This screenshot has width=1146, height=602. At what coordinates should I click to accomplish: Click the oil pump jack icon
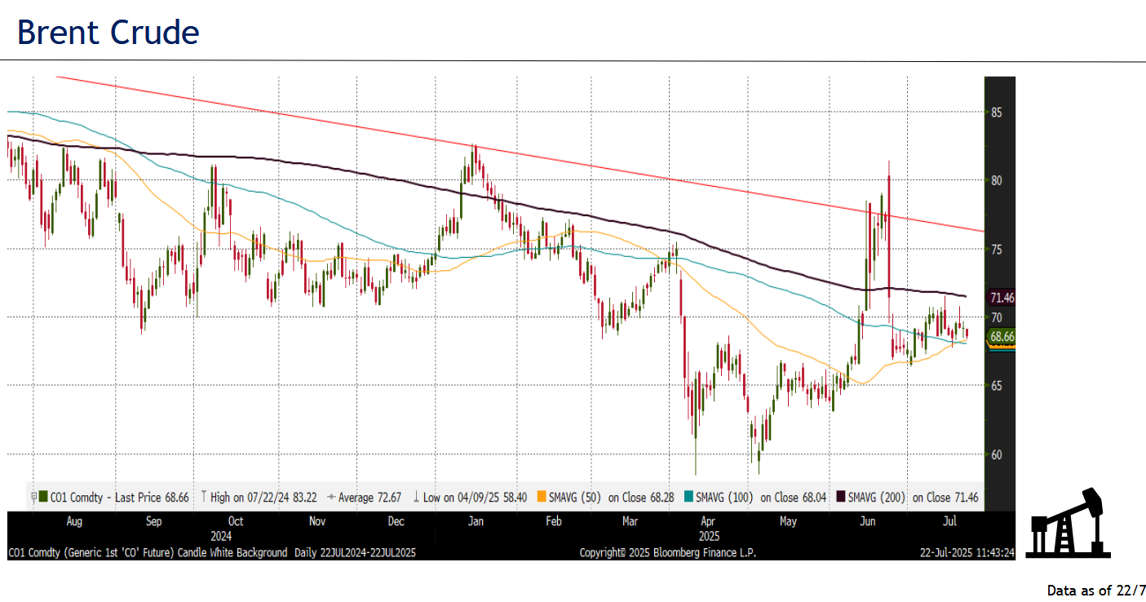coord(1069,524)
